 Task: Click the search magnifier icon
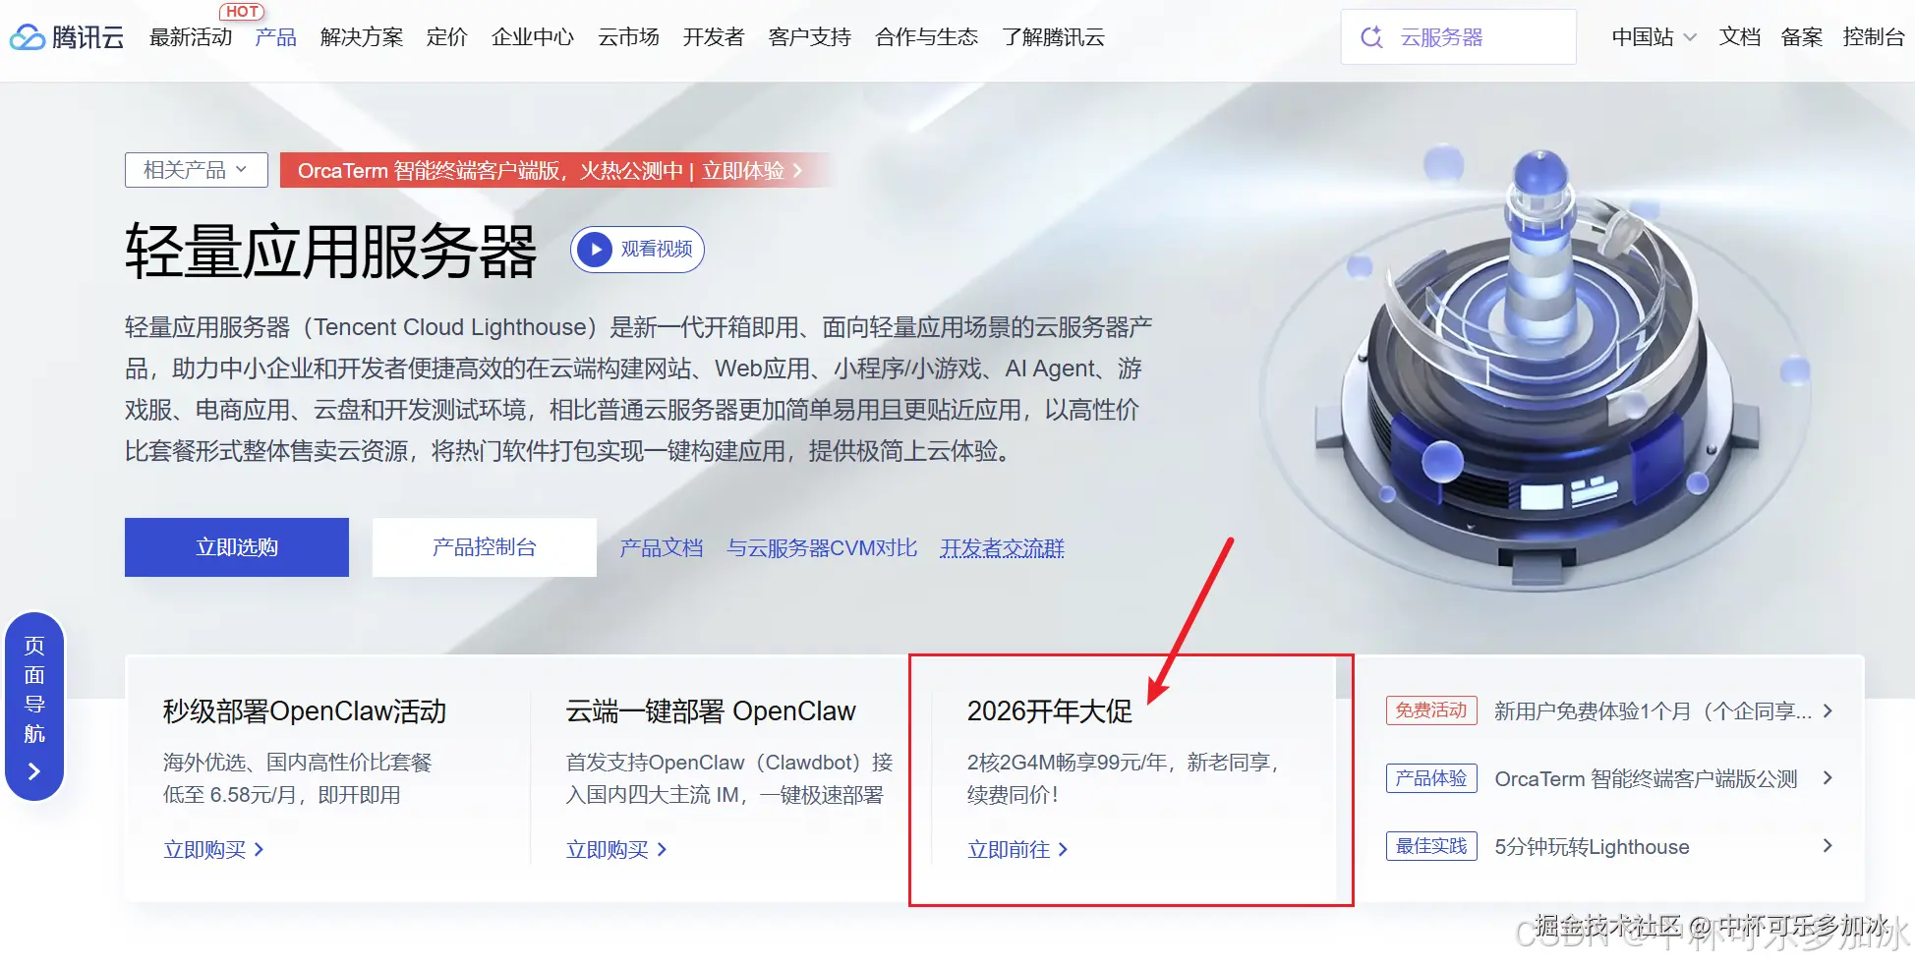tap(1371, 36)
